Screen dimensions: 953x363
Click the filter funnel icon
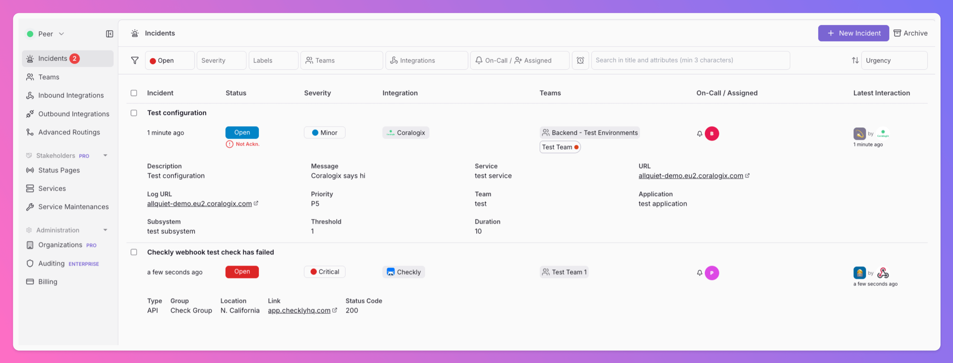pos(135,60)
